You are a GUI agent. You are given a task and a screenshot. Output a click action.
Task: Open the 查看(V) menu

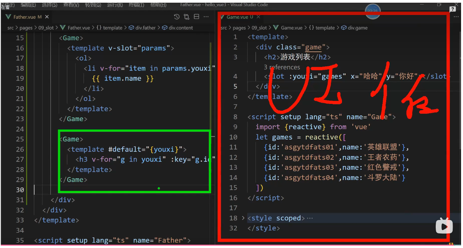point(71,5)
